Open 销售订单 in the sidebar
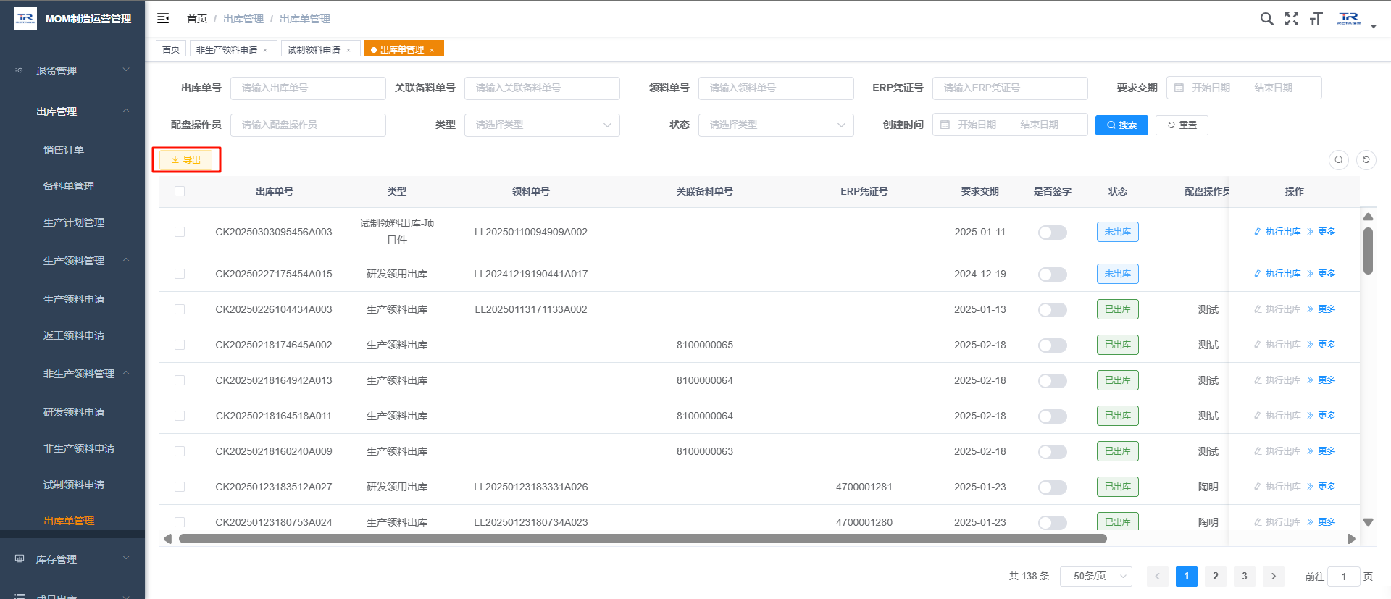Screen dimensions: 1391x599 coord(72,150)
